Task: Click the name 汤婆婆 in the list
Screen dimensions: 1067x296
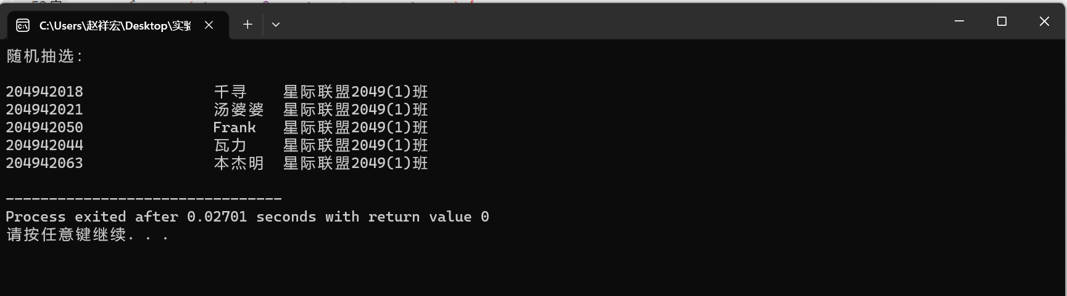Action: point(239,110)
